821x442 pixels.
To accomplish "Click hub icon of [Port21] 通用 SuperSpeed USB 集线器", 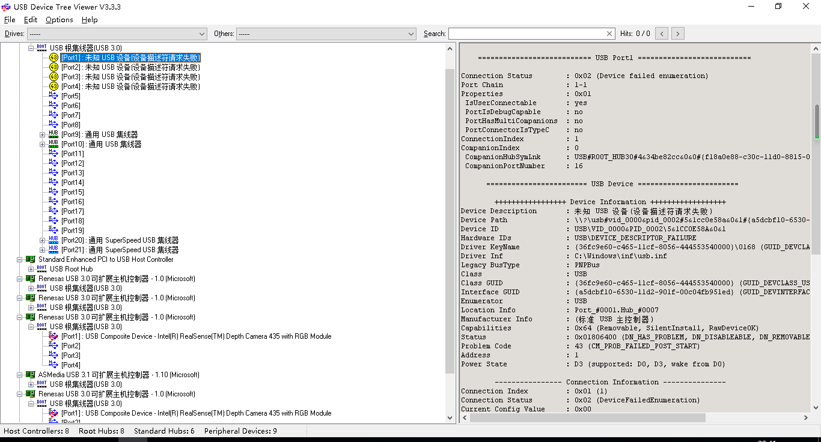I will pos(53,250).
